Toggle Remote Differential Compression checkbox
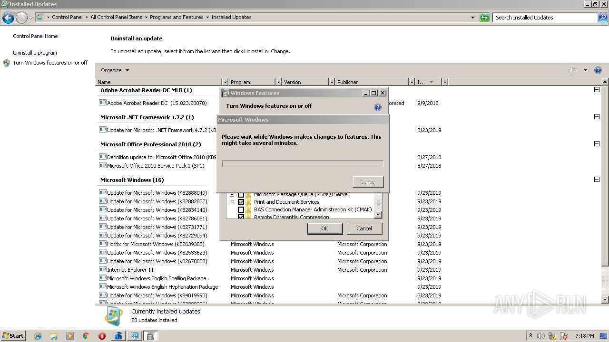Screen dimensions: 609x342 coord(241,217)
